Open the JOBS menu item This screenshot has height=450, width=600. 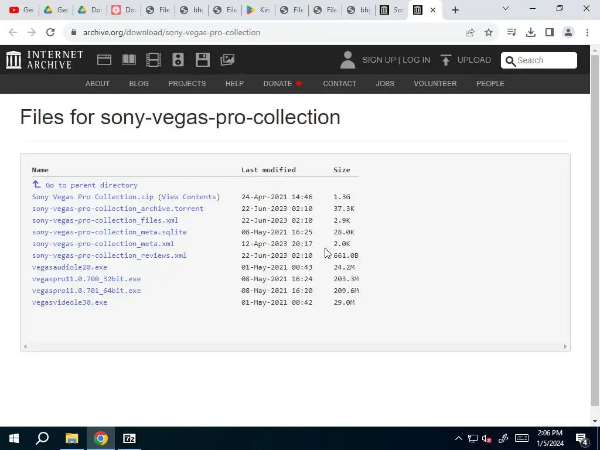click(385, 83)
